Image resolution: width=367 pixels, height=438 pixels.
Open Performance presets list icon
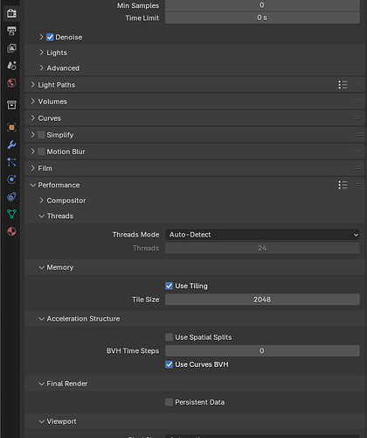(x=343, y=185)
